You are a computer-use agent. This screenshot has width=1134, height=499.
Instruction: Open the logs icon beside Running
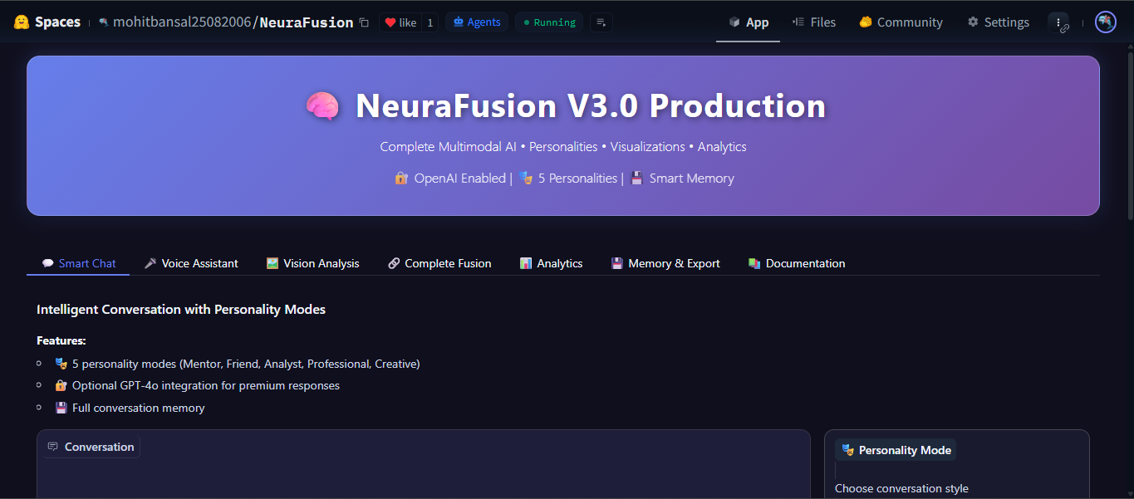(601, 22)
